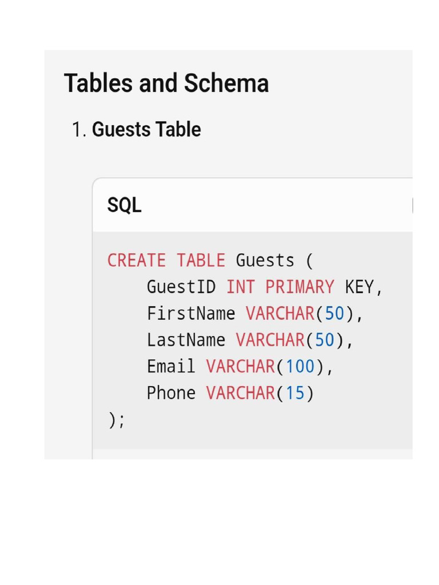
Task: Click the CREATE keyword in the code
Action: coord(137,261)
